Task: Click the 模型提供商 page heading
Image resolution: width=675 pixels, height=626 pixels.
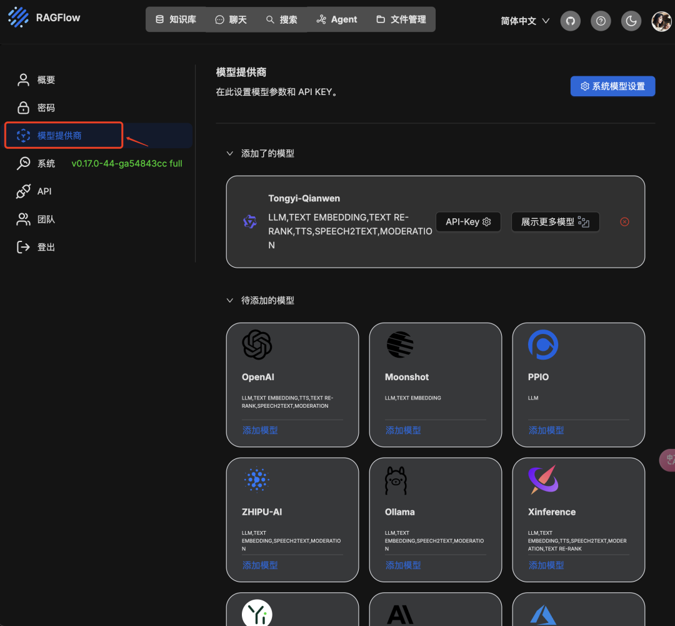Action: (x=241, y=72)
